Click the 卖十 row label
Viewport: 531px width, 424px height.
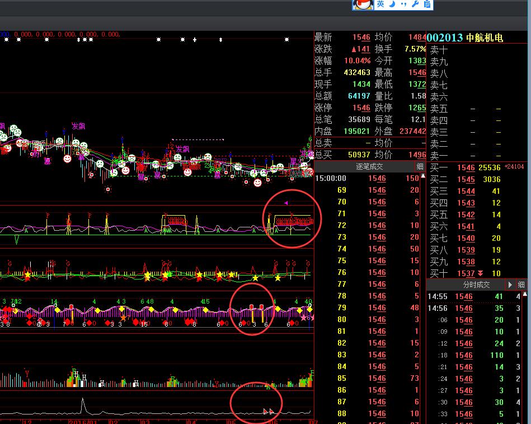[x=439, y=50]
